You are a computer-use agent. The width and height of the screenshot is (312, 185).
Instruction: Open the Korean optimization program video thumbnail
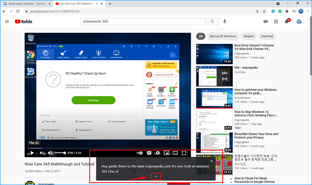pos(214,164)
